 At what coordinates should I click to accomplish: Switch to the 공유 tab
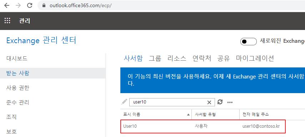click(224, 58)
